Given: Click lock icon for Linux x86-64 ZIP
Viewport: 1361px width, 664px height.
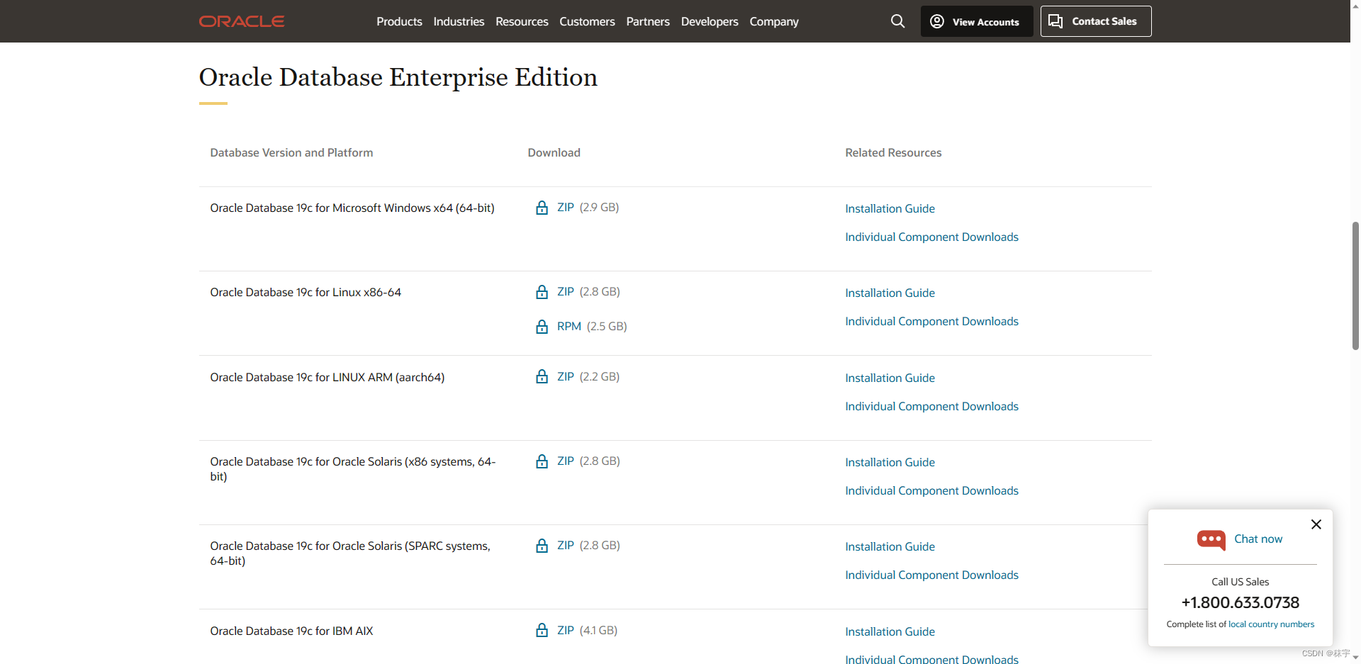Looking at the screenshot, I should click(x=542, y=292).
